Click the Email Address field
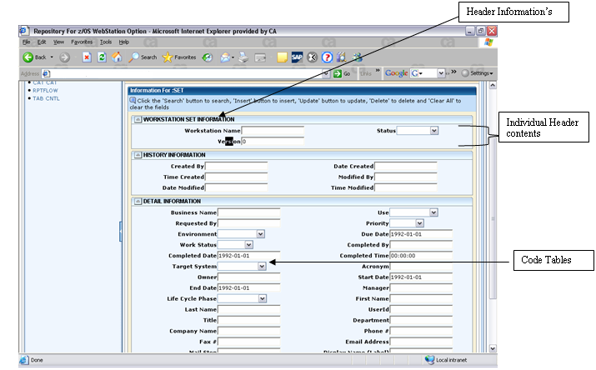This screenshot has width=596, height=370. click(x=421, y=342)
